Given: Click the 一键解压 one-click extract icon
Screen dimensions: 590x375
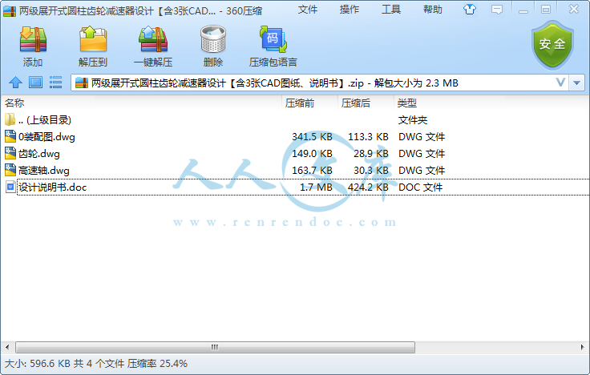Looking at the screenshot, I should pos(153,39).
